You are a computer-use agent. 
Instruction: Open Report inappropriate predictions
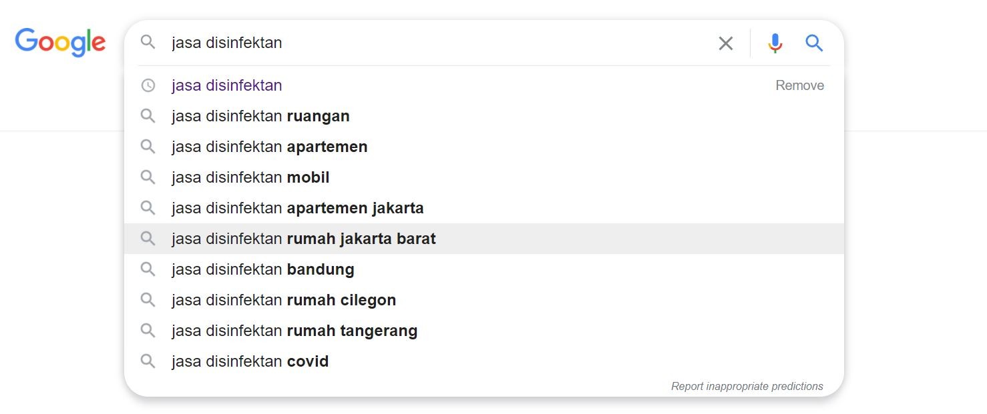click(x=747, y=386)
